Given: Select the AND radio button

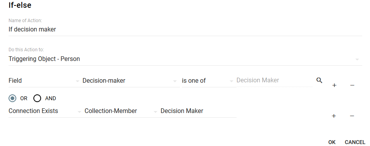Looking at the screenshot, I should [x=37, y=98].
